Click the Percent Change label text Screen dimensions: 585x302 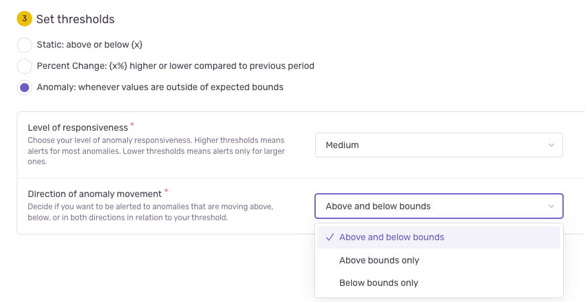pyautogui.click(x=175, y=66)
